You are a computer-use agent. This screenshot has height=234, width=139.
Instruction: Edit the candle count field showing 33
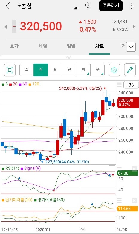click(131, 85)
